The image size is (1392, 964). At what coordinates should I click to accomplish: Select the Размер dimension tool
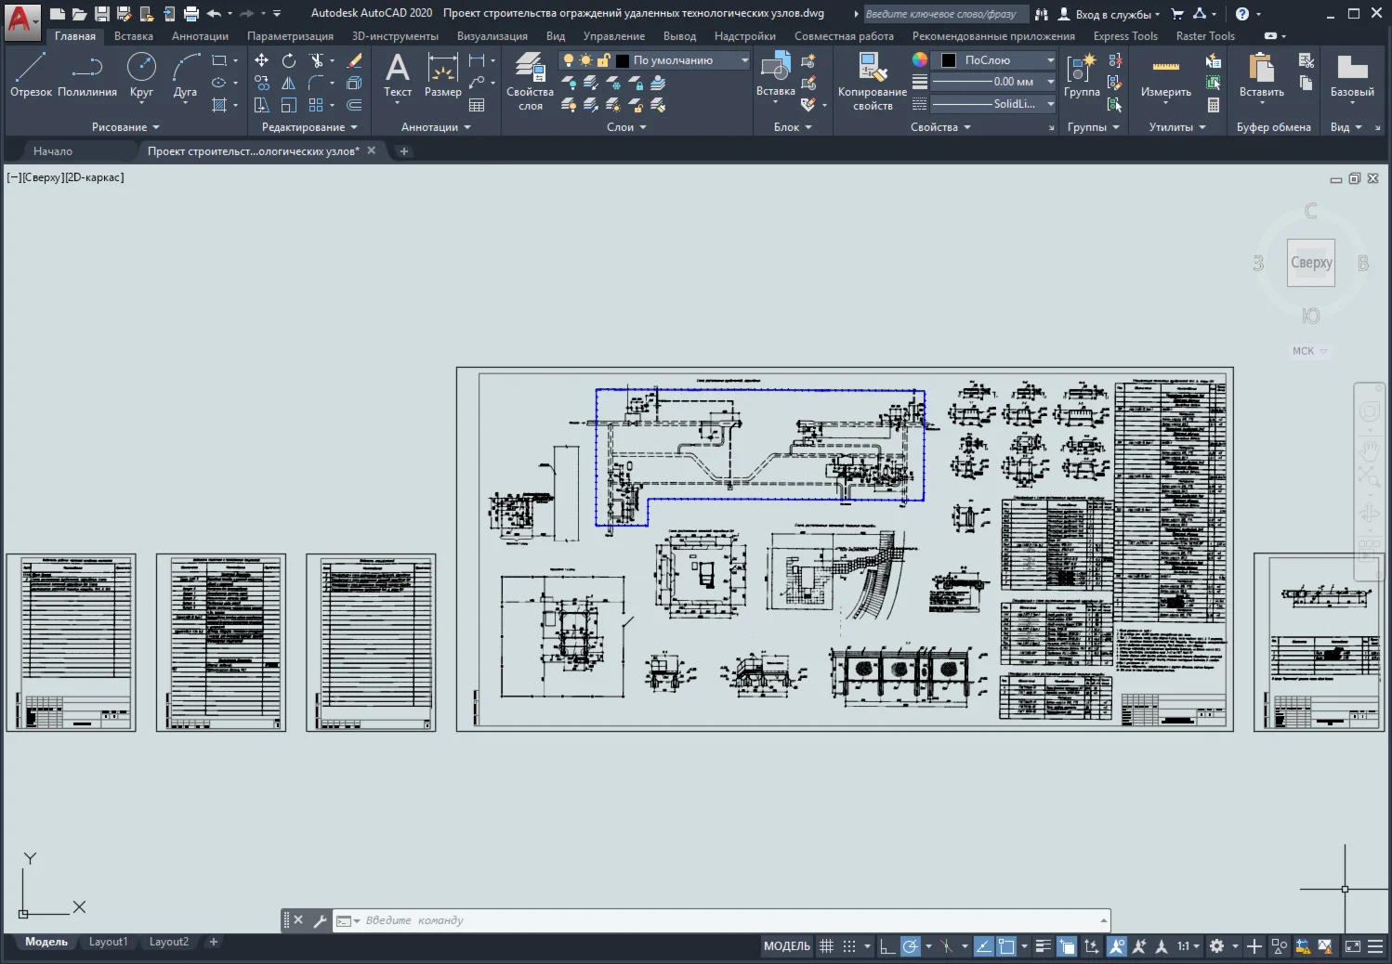pos(442,74)
